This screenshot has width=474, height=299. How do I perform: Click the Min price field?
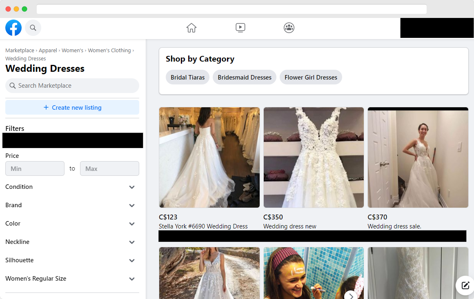coord(35,168)
